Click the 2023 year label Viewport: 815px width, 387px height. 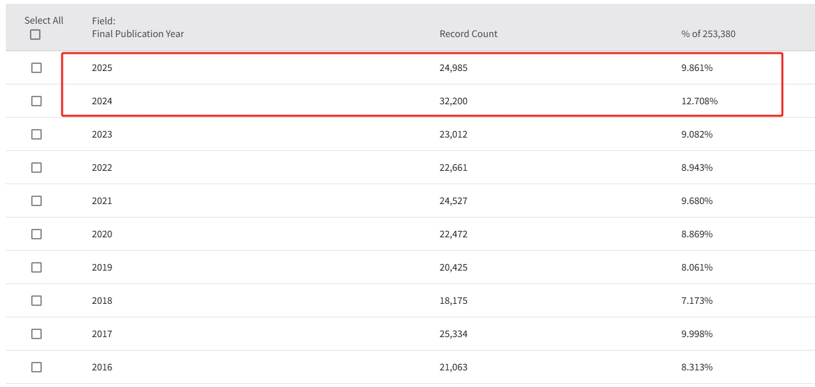click(102, 134)
